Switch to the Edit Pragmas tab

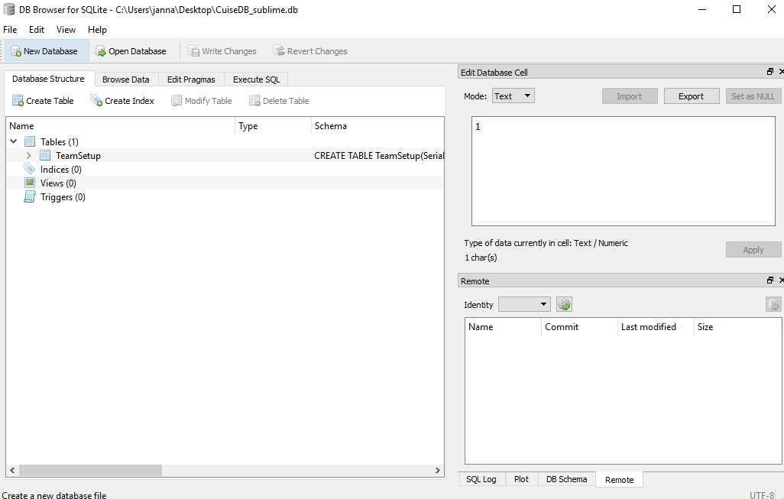tap(191, 79)
